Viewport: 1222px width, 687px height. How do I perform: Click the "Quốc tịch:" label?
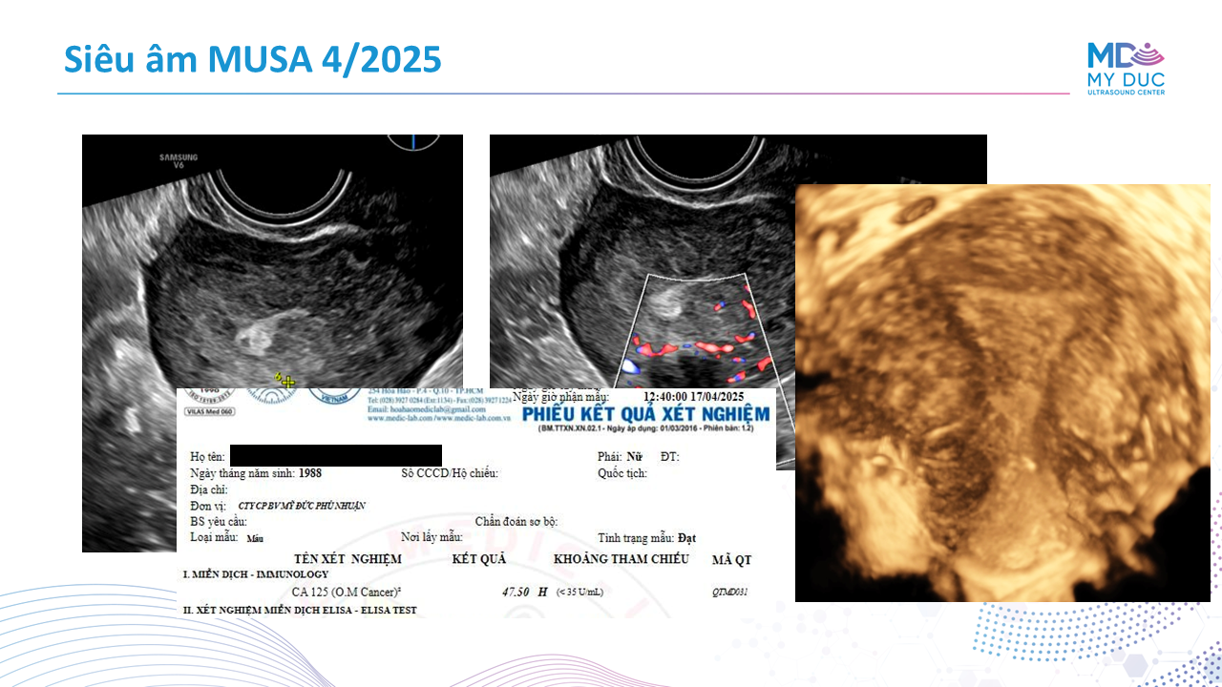pos(622,473)
